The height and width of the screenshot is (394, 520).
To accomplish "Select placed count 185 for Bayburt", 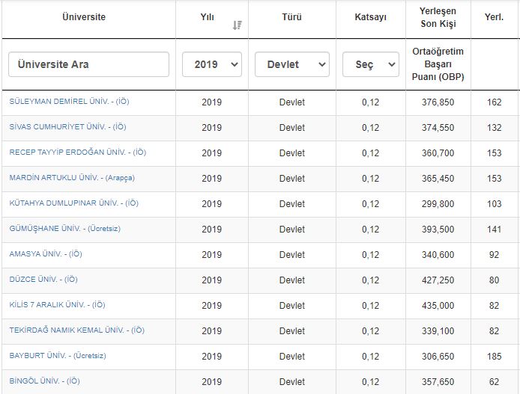I will tap(494, 357).
